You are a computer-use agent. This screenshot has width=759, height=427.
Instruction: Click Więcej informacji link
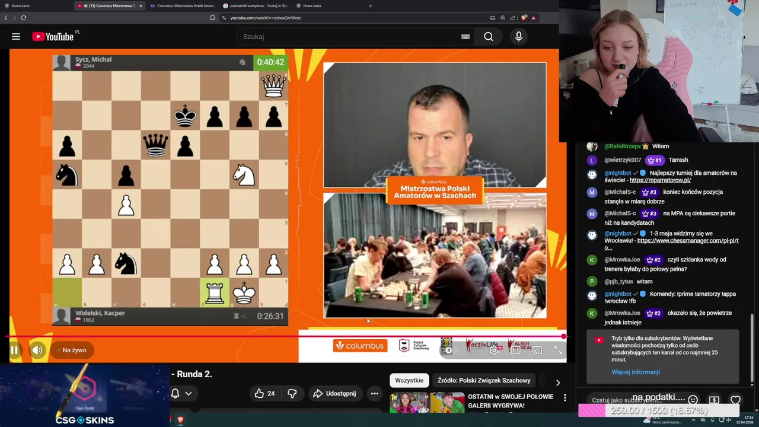coord(636,372)
